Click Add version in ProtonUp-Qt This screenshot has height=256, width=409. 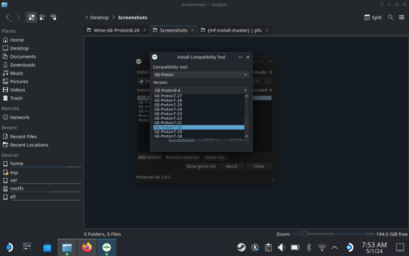coord(150,157)
